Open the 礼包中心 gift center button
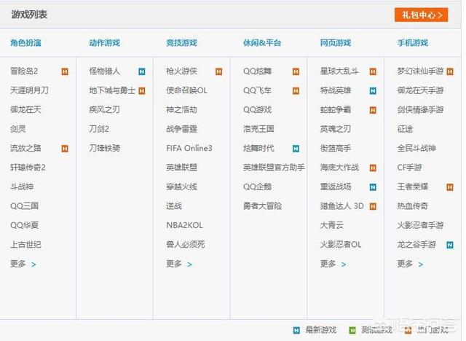 coord(421,15)
